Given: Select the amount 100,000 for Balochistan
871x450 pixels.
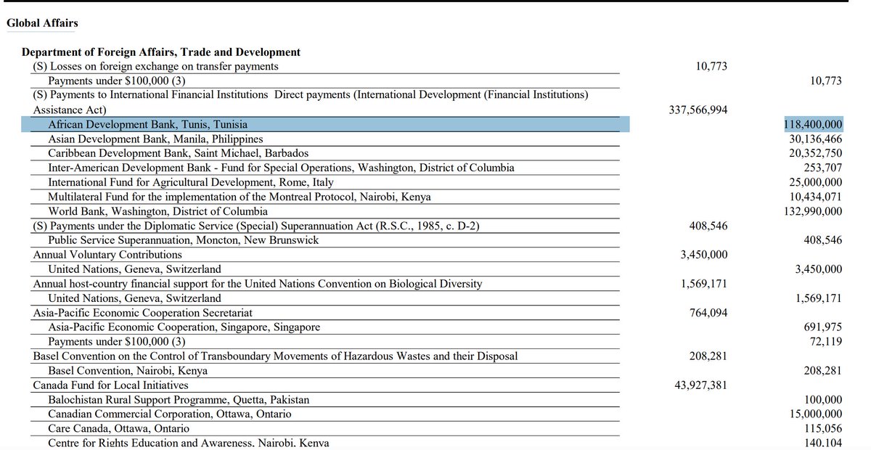Looking at the screenshot, I should [x=822, y=400].
